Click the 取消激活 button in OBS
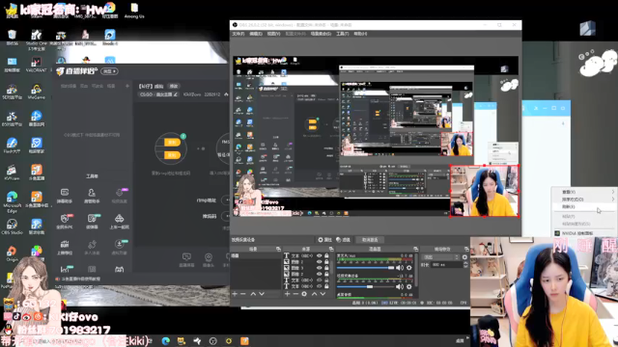Viewport: 618px width, 347px height. tap(370, 240)
